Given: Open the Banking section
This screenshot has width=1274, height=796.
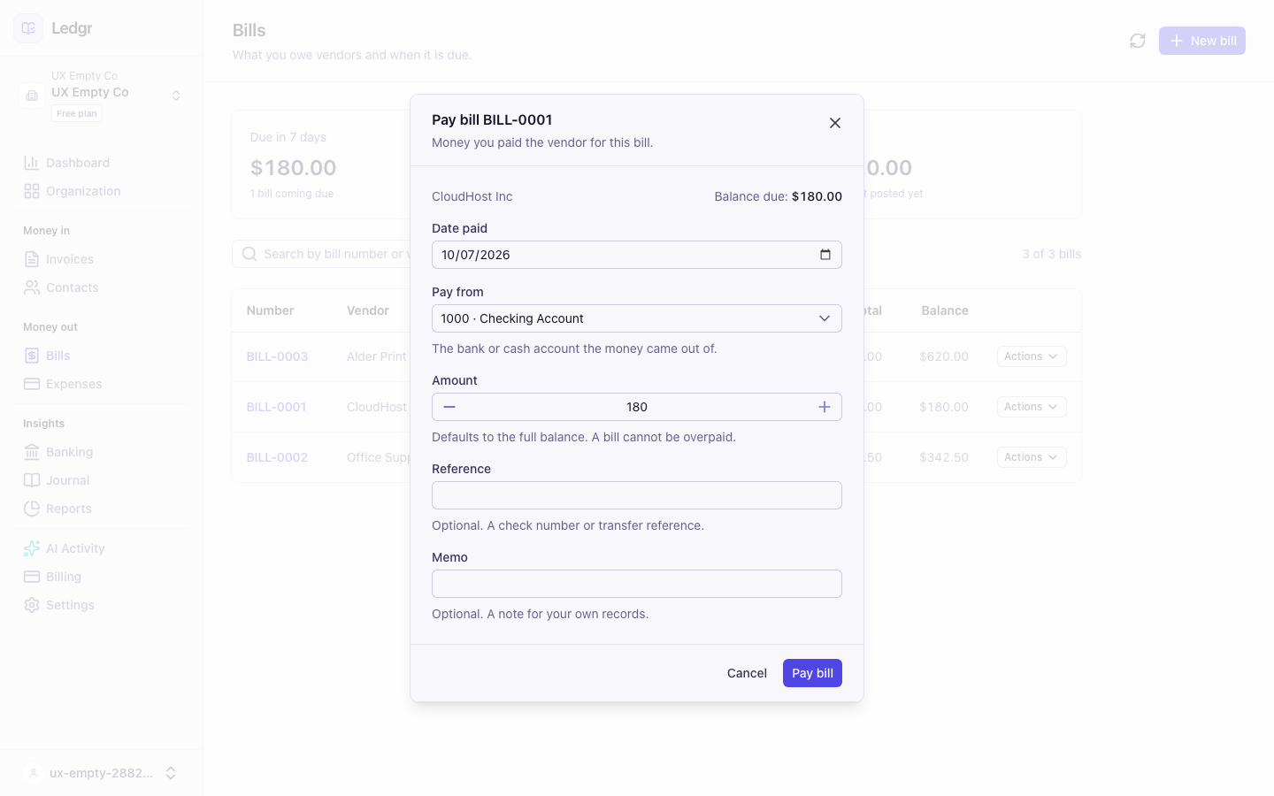Looking at the screenshot, I should click(103, 452).
